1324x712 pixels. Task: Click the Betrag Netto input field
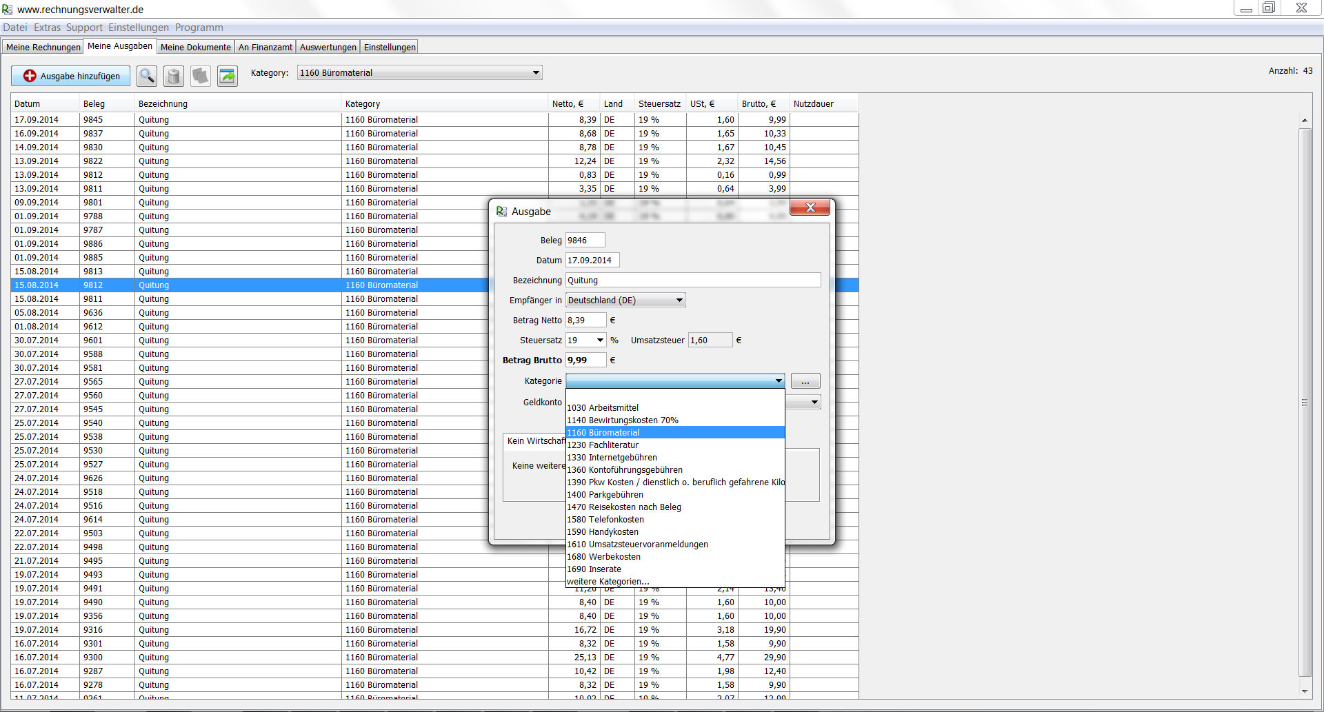[585, 321]
